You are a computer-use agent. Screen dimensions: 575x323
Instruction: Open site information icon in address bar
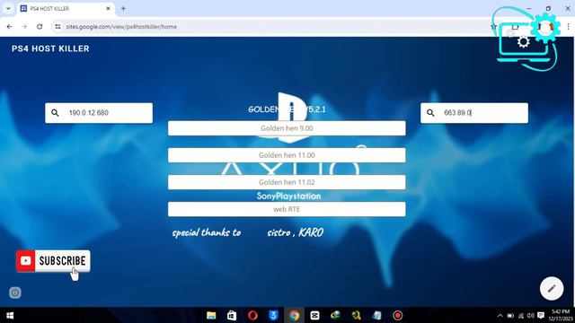(57, 27)
